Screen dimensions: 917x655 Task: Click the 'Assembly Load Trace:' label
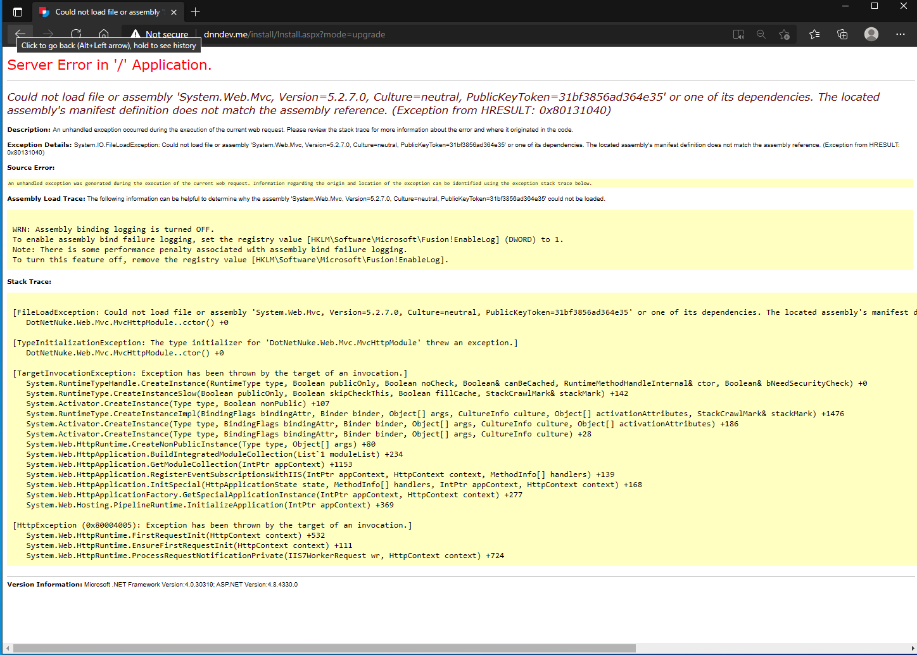46,199
